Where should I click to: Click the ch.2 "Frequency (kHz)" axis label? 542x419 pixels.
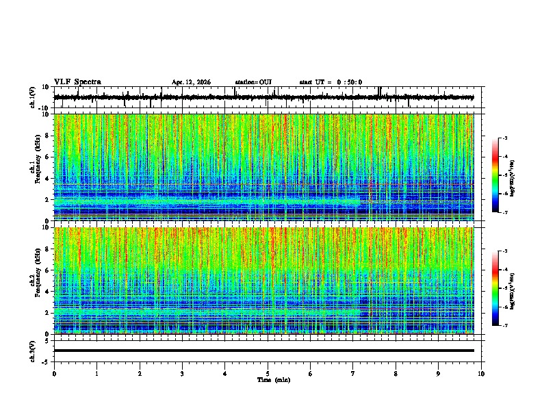[38, 272]
